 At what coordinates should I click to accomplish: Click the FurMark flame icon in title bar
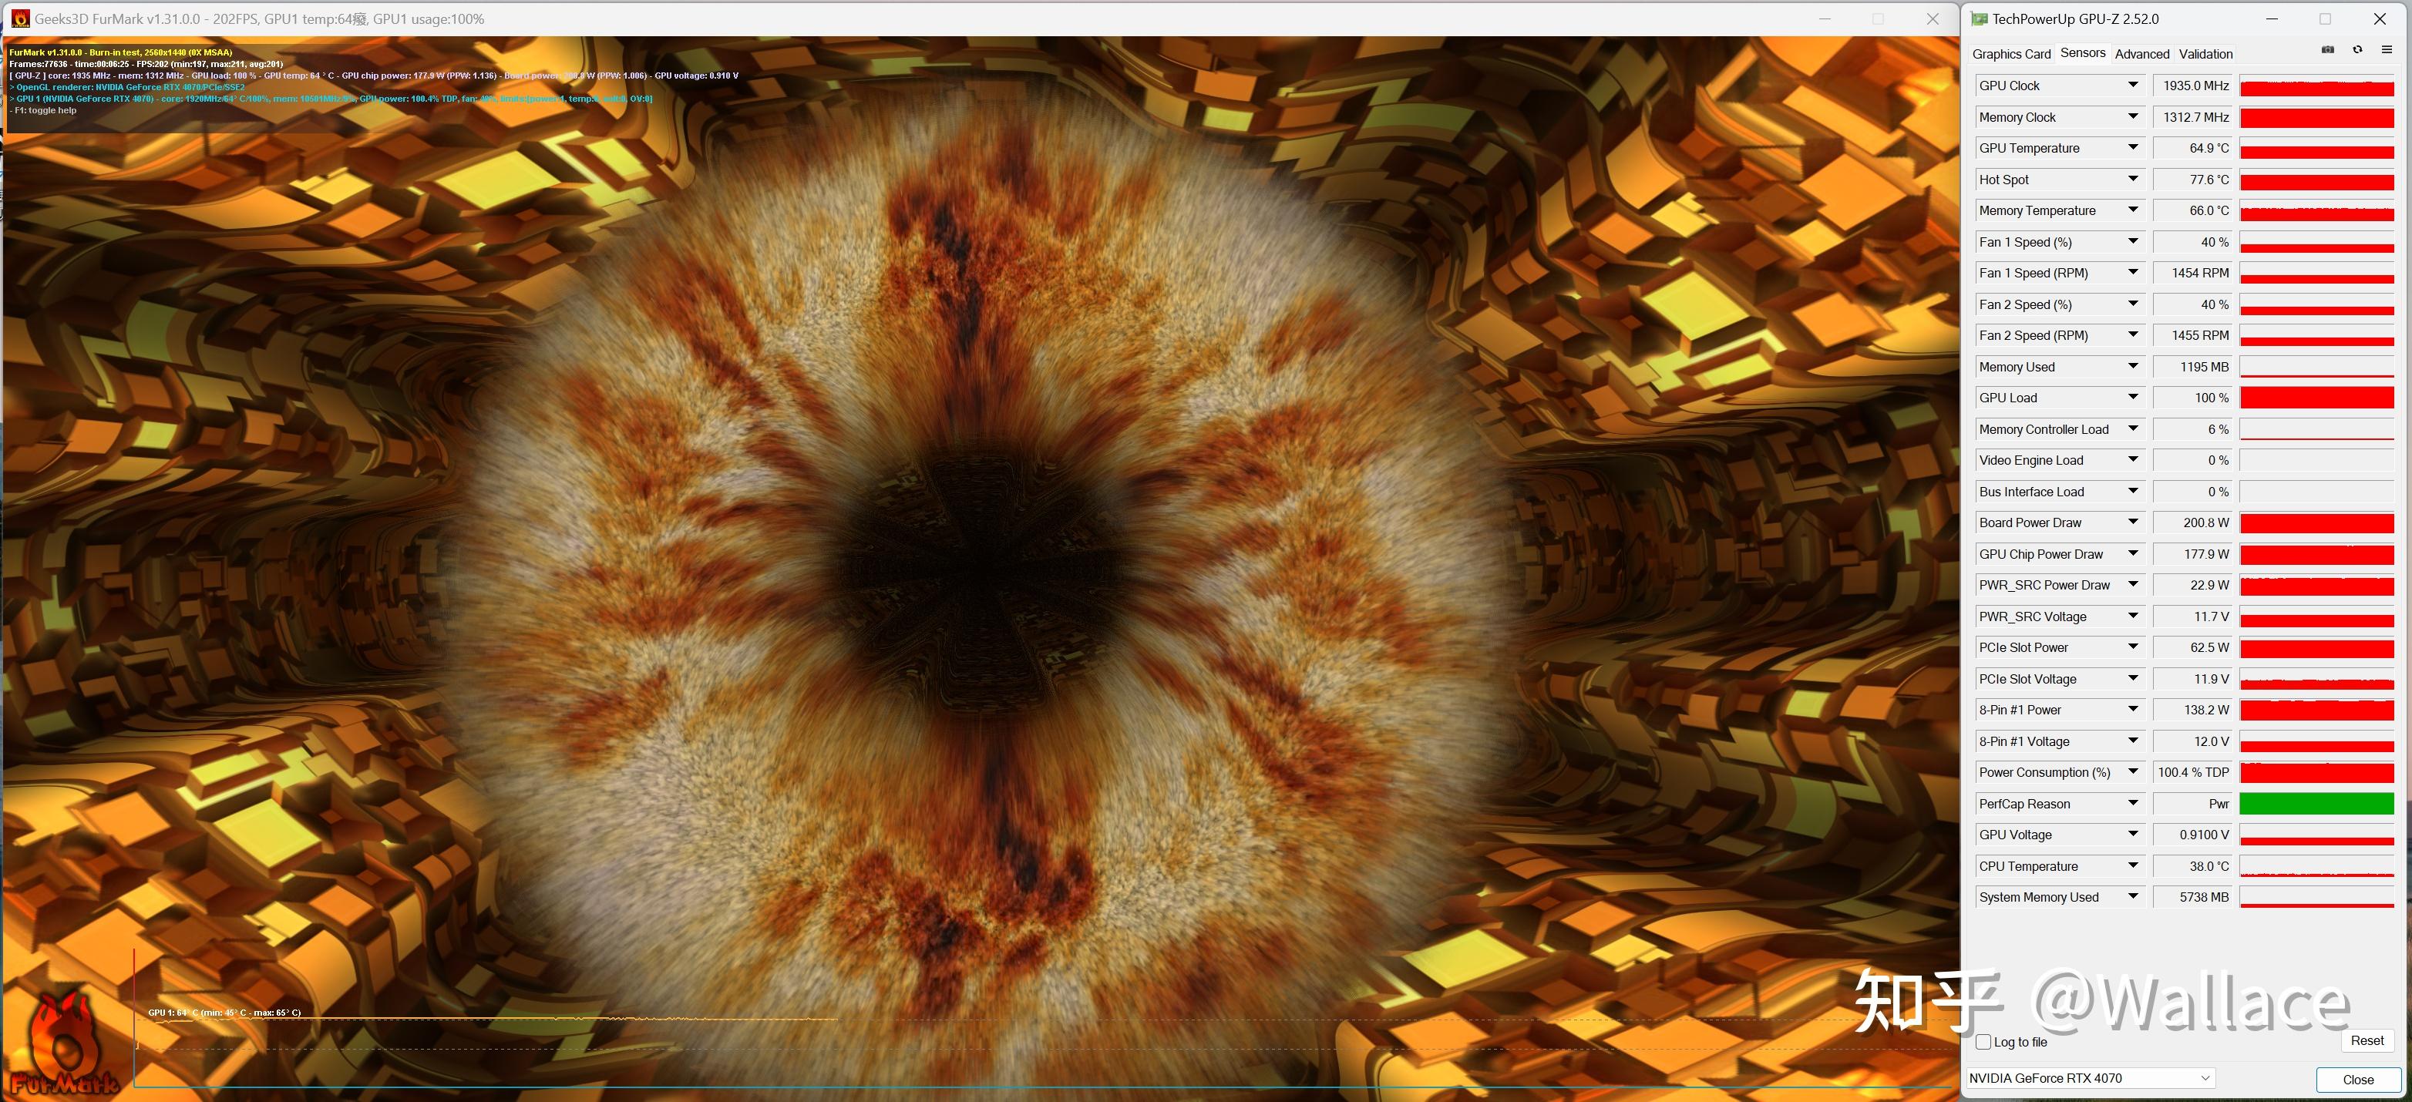point(20,18)
